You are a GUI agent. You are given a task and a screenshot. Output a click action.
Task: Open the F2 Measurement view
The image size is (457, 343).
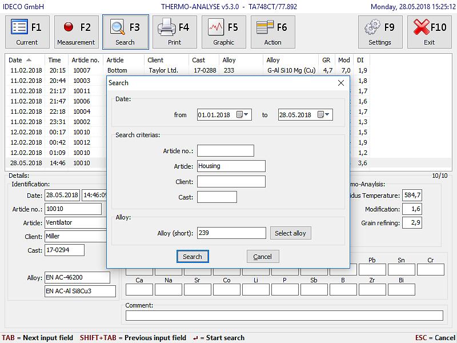tap(76, 32)
